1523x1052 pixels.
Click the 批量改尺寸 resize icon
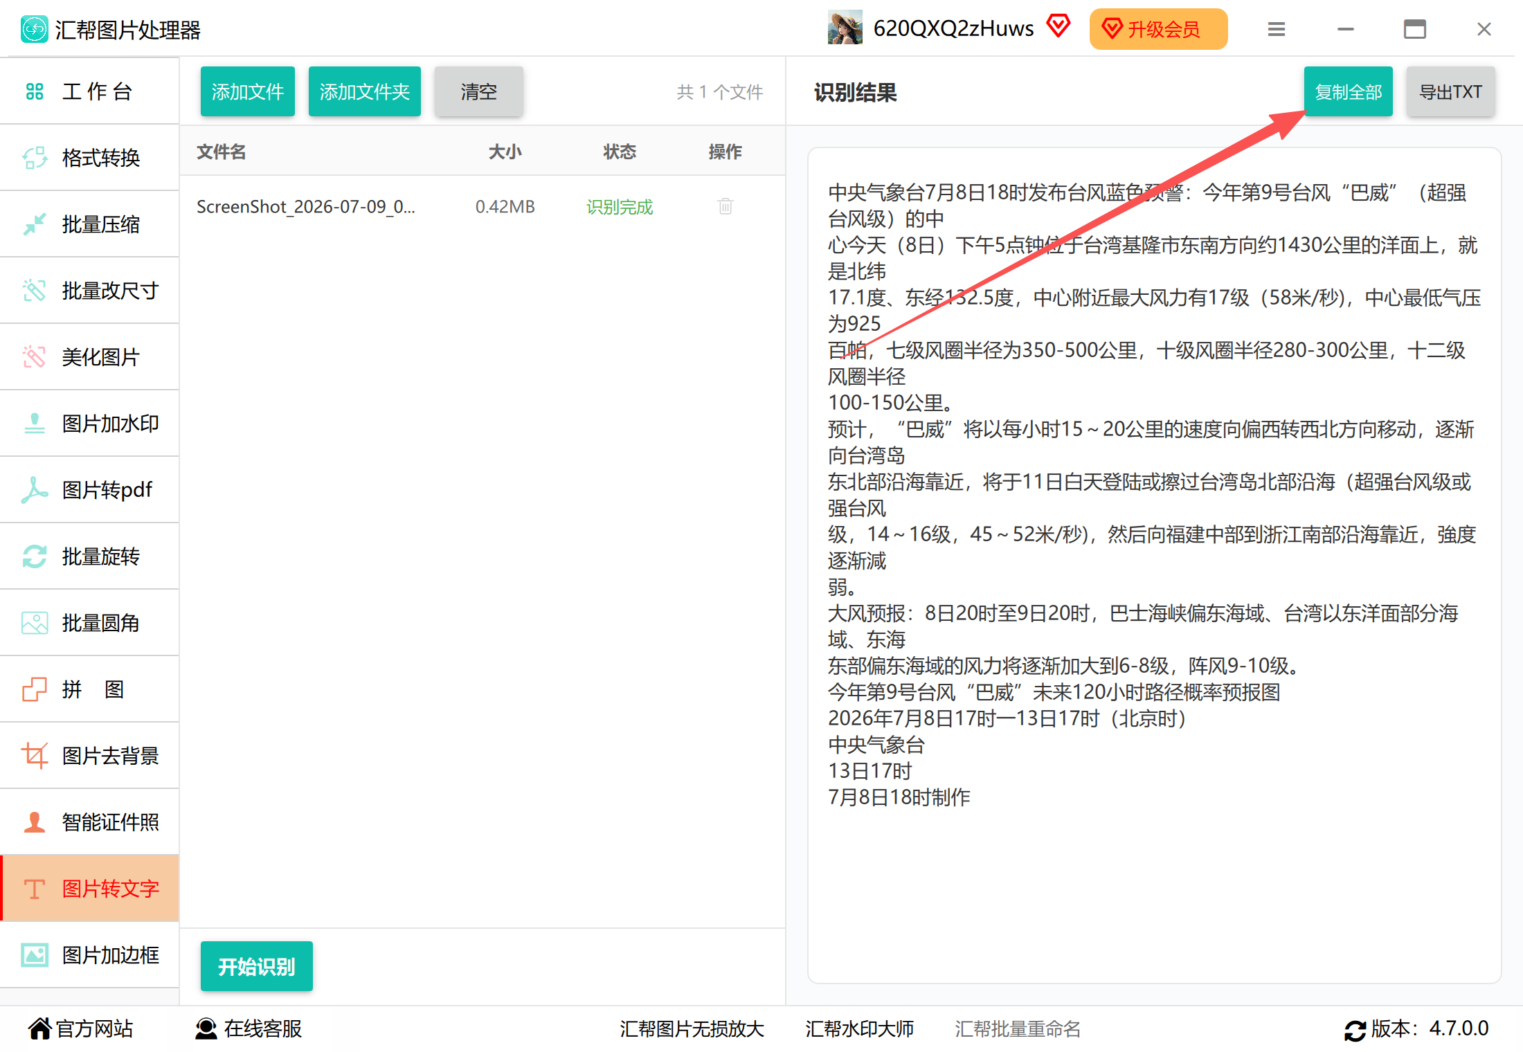[35, 291]
